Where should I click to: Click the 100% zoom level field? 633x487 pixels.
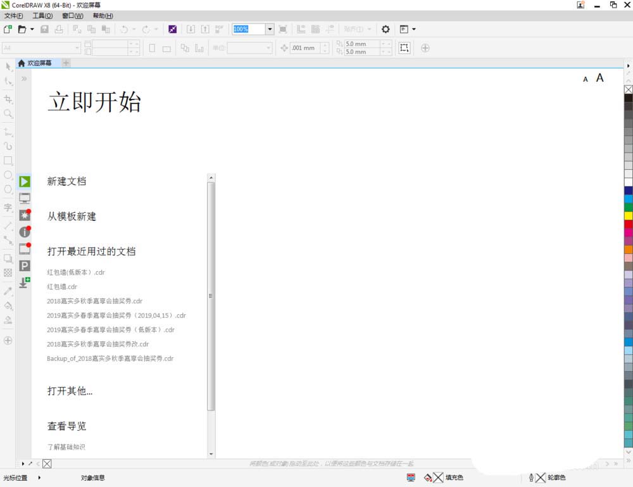pyautogui.click(x=249, y=29)
